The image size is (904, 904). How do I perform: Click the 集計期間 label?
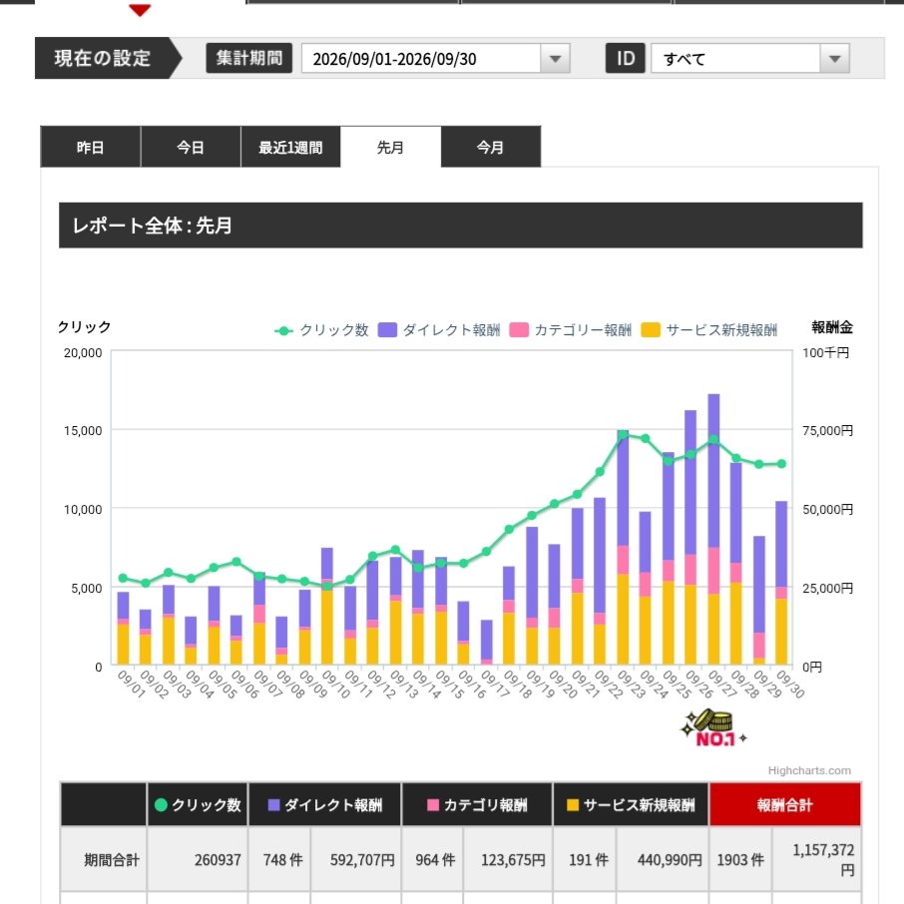coord(249,58)
